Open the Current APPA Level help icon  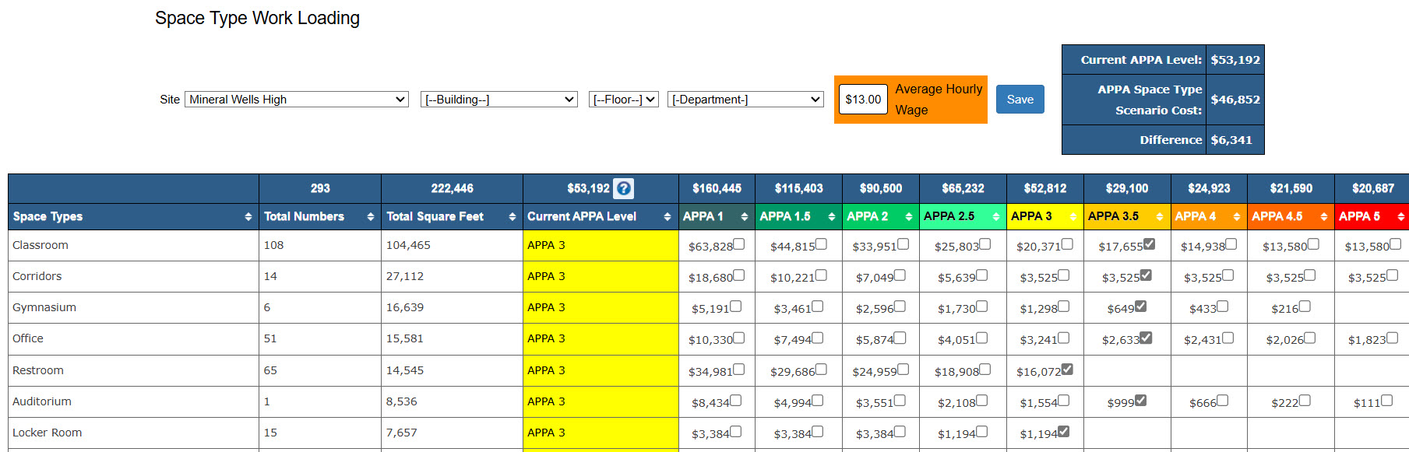coord(623,188)
